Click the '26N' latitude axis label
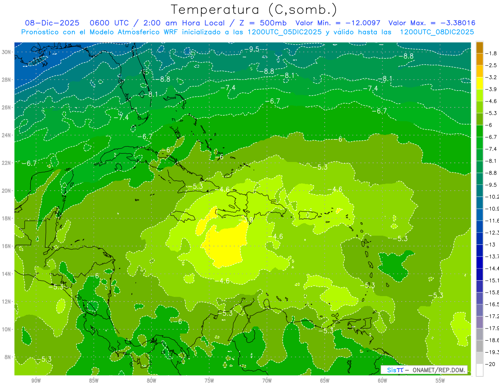Viewport: 499px width, 386px height. [x=6, y=107]
